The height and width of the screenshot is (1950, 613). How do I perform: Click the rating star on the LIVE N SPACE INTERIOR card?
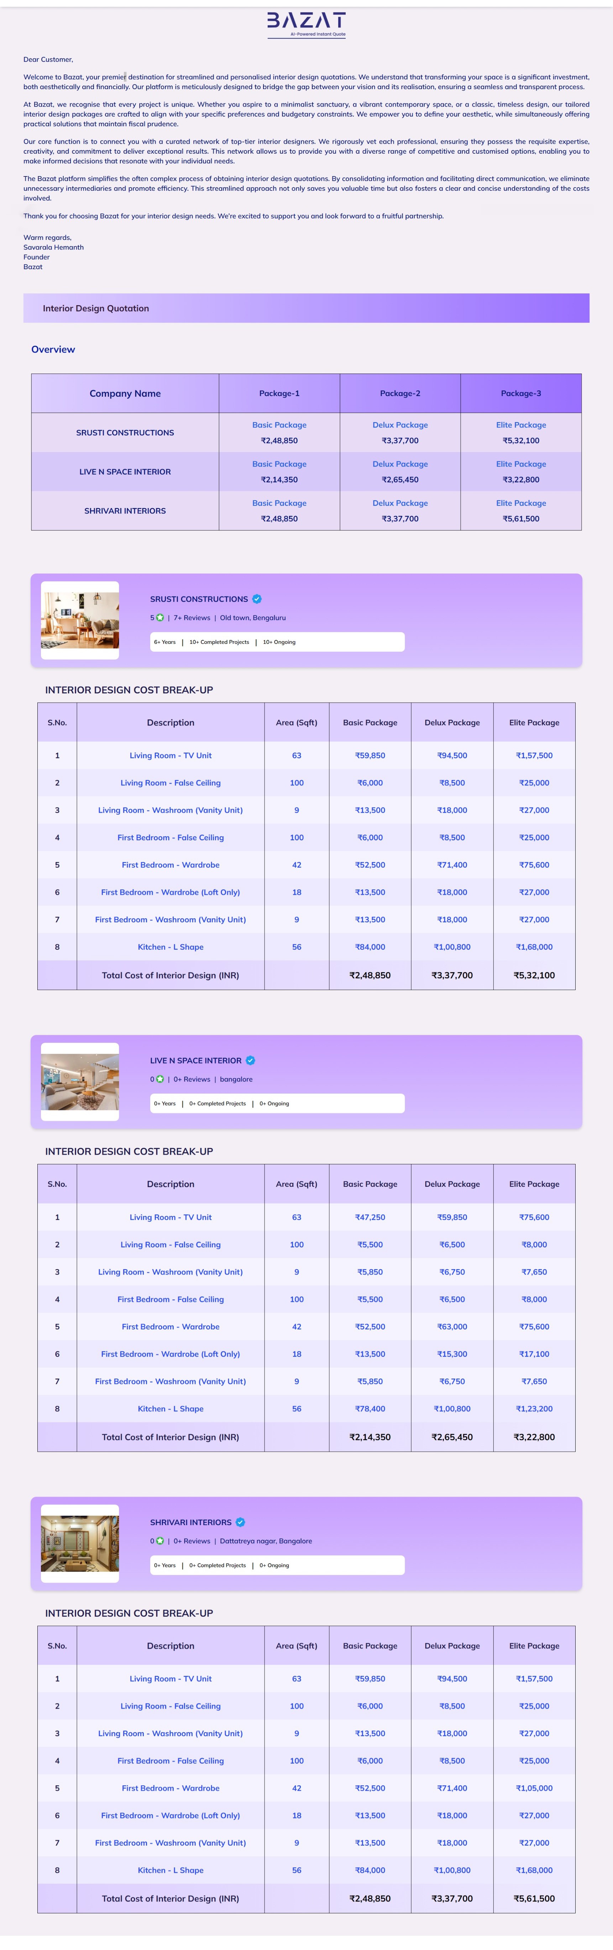click(x=160, y=1079)
